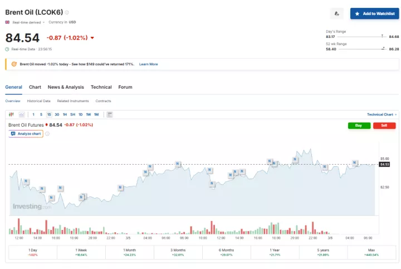This screenshot has width=401, height=269.
Task: Click the info icon next to Analyze chart
Action: (x=47, y=134)
